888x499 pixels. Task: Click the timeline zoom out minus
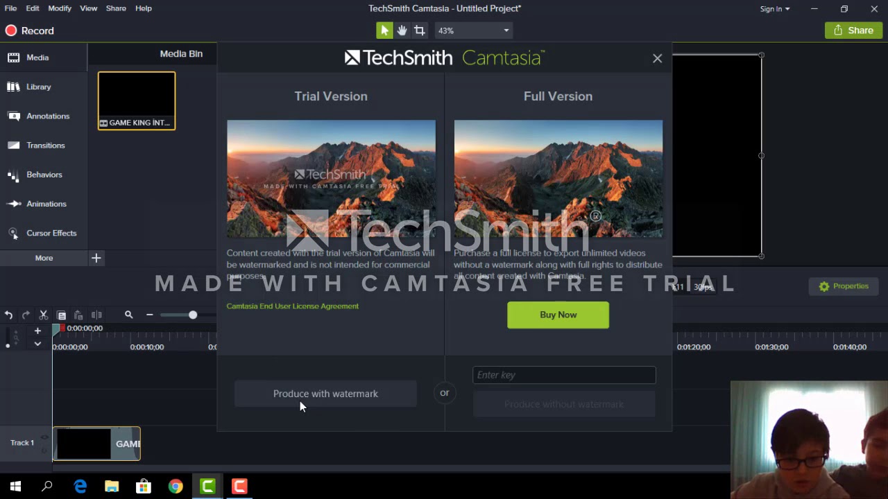(x=149, y=315)
